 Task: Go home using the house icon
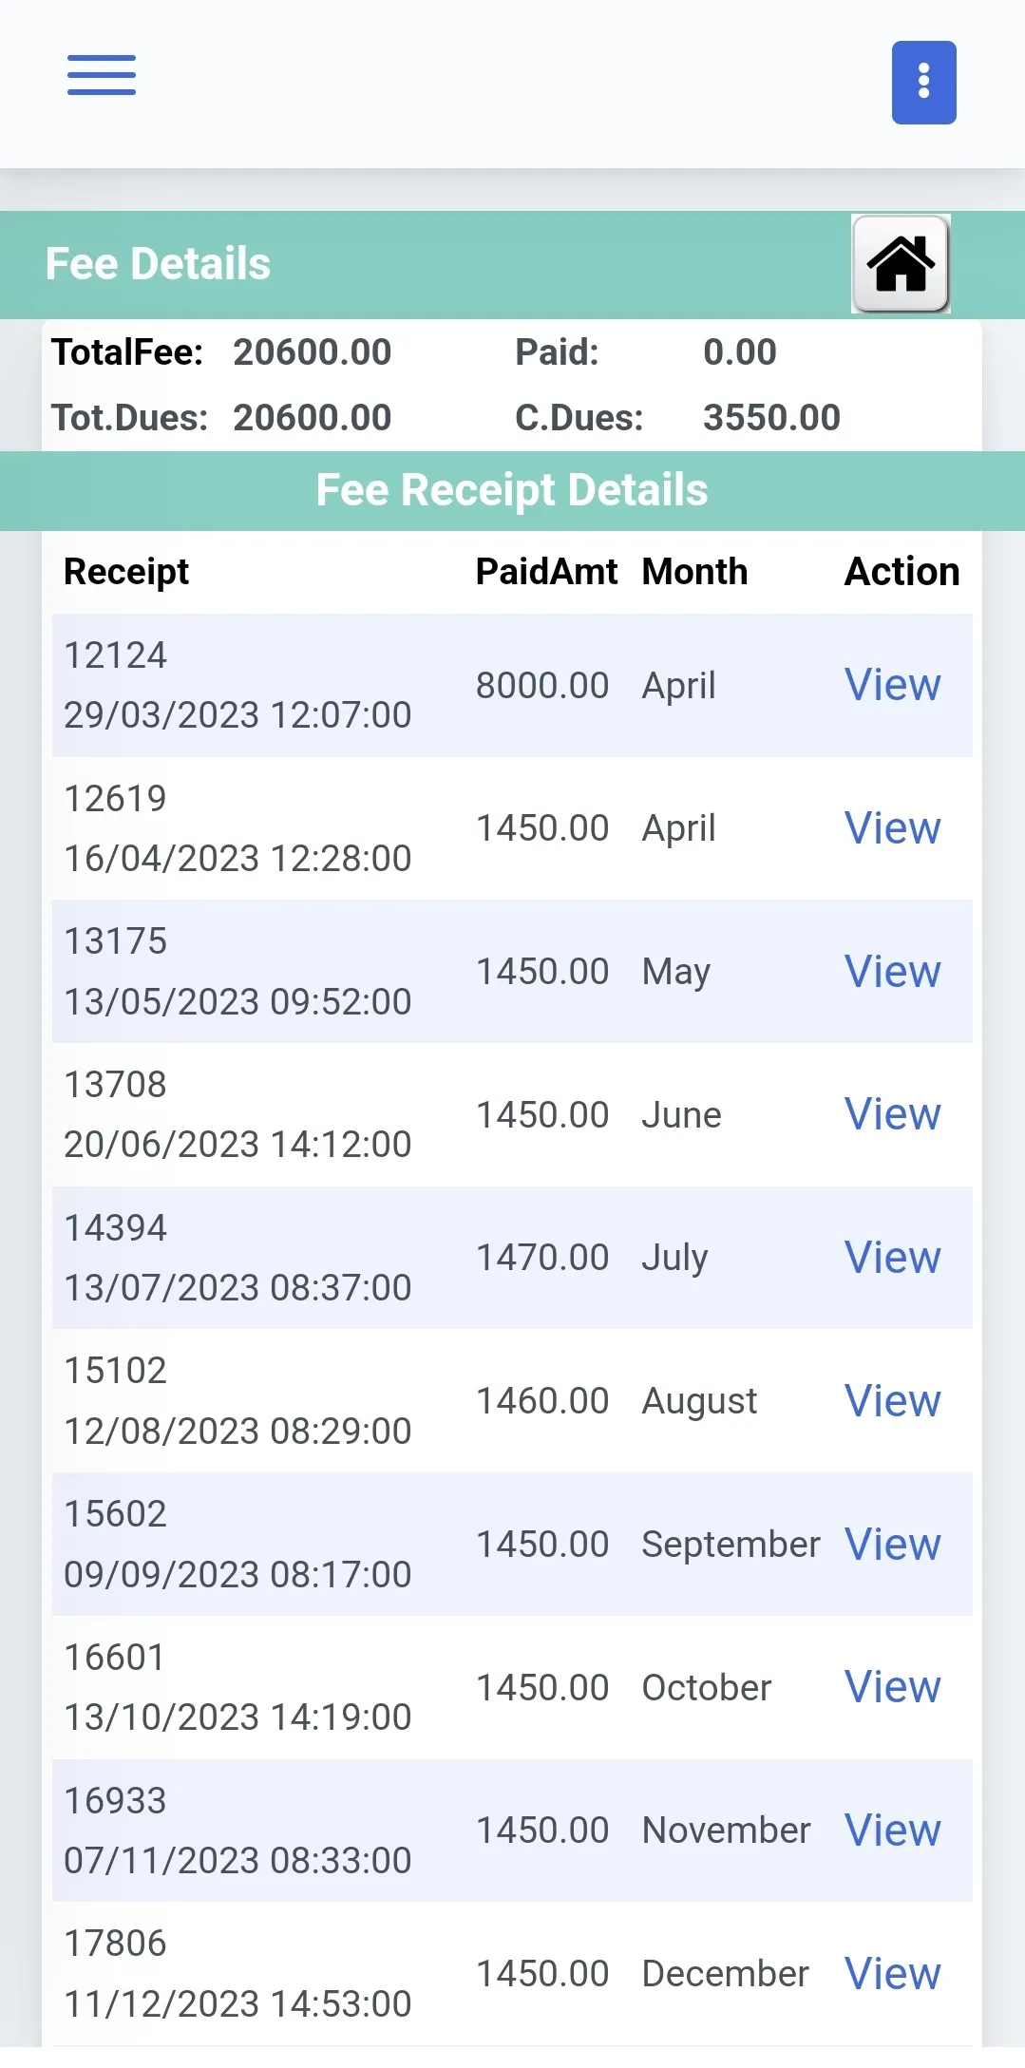point(901,264)
